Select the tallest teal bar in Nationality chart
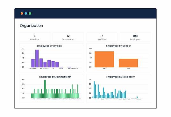 [94, 90]
